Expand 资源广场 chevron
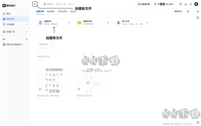The image size is (201, 126). 26,32
